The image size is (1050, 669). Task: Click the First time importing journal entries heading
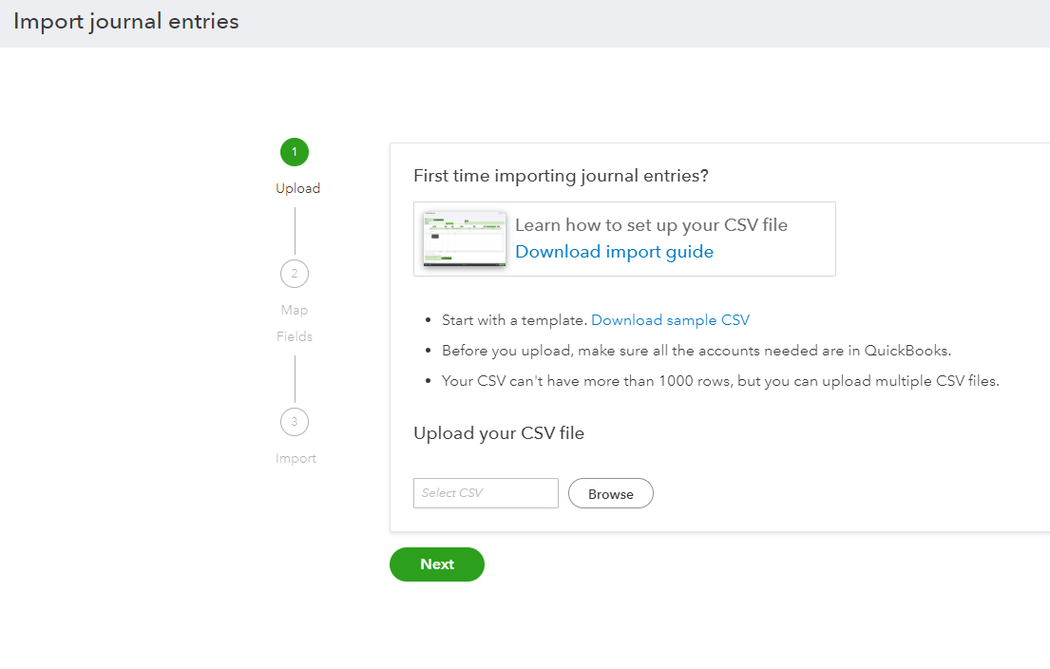tap(562, 176)
